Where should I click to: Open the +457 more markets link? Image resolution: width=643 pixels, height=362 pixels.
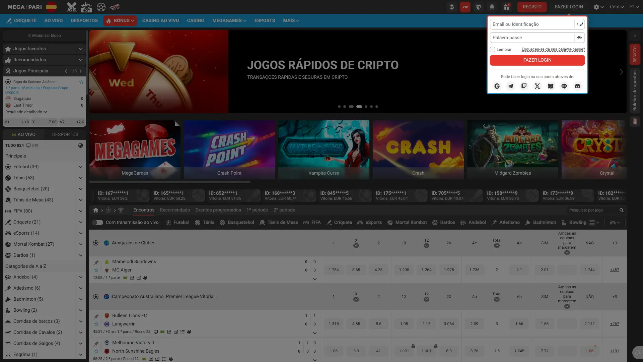pos(615,270)
